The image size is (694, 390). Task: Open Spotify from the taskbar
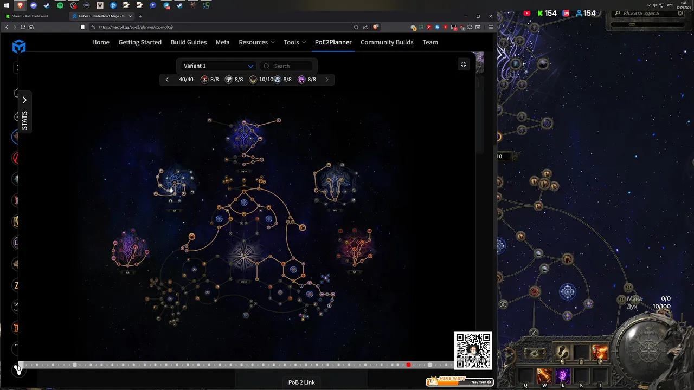pos(60,5)
